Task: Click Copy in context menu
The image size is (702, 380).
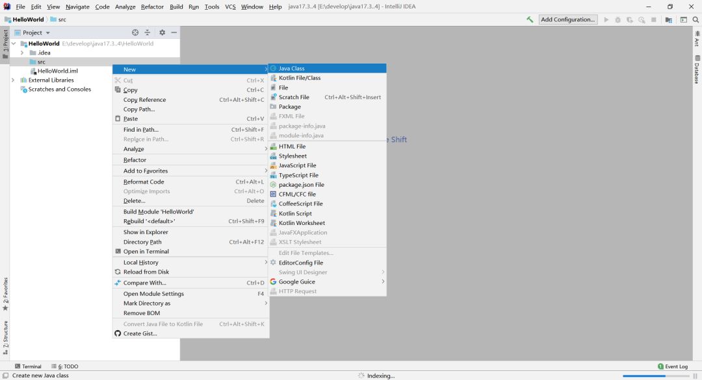Action: click(x=190, y=89)
